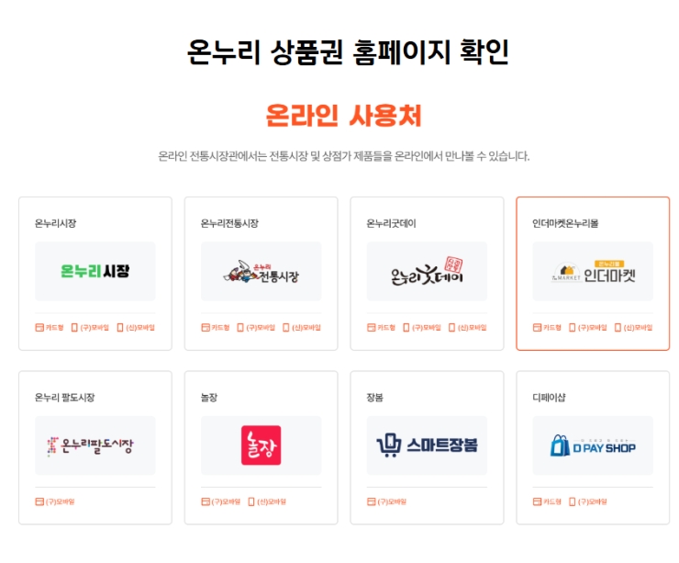The image size is (679, 563).
Task: Click card icon beside 카드형 in 디페이샵 card
Action: click(537, 501)
